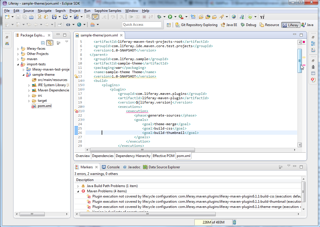Click the Collapse All icon in Package Explorer
The width and height of the screenshot is (320, 227).
pos(43,43)
